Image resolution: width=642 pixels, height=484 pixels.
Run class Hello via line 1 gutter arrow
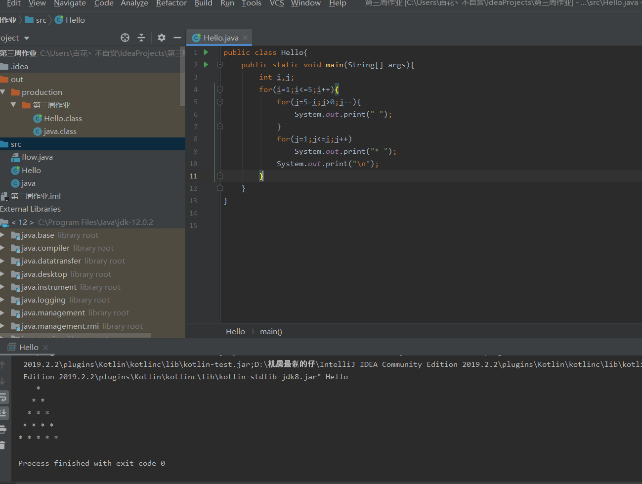(x=206, y=52)
